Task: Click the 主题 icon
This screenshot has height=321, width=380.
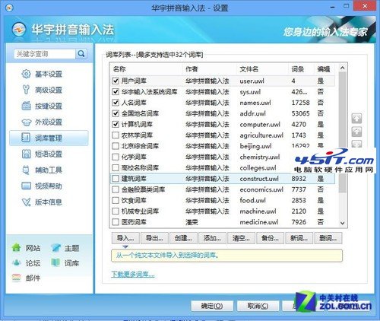Action: [x=55, y=248]
